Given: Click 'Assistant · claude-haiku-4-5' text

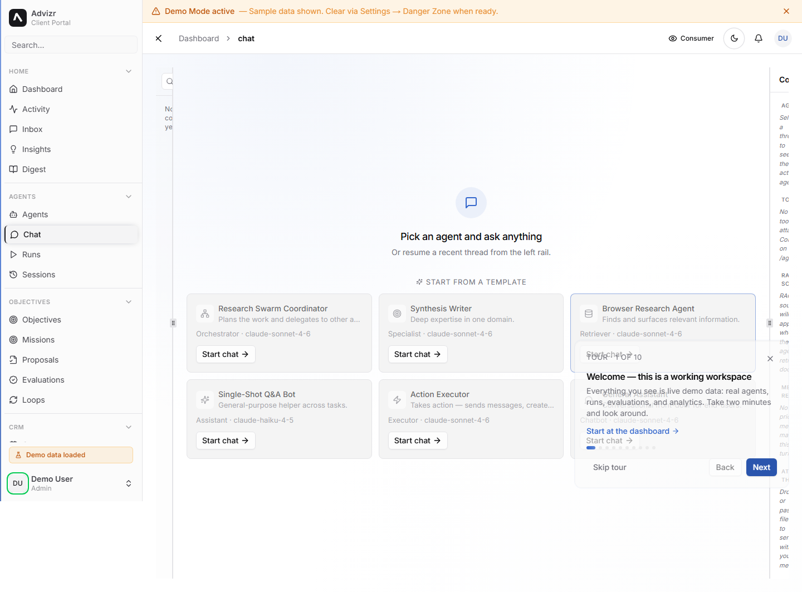Looking at the screenshot, I should pos(245,420).
